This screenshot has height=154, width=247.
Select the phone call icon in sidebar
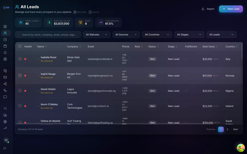click(x=5, y=71)
